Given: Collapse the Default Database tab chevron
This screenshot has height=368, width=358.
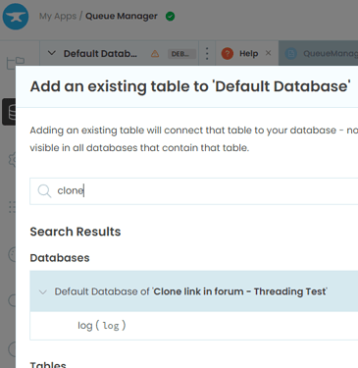Looking at the screenshot, I should (x=52, y=53).
